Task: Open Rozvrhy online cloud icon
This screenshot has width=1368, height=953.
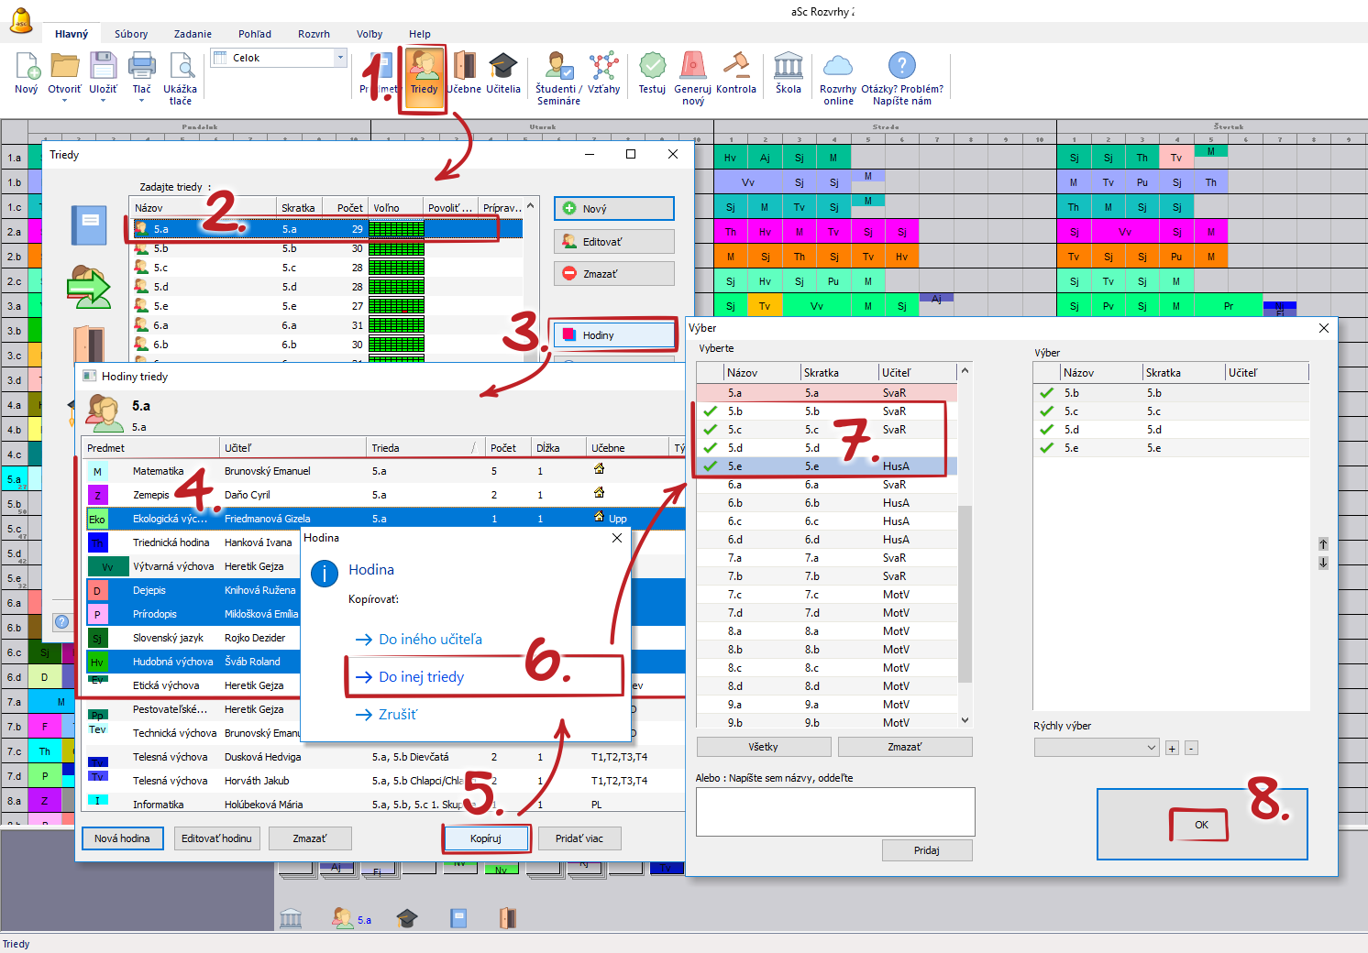Action: (837, 69)
